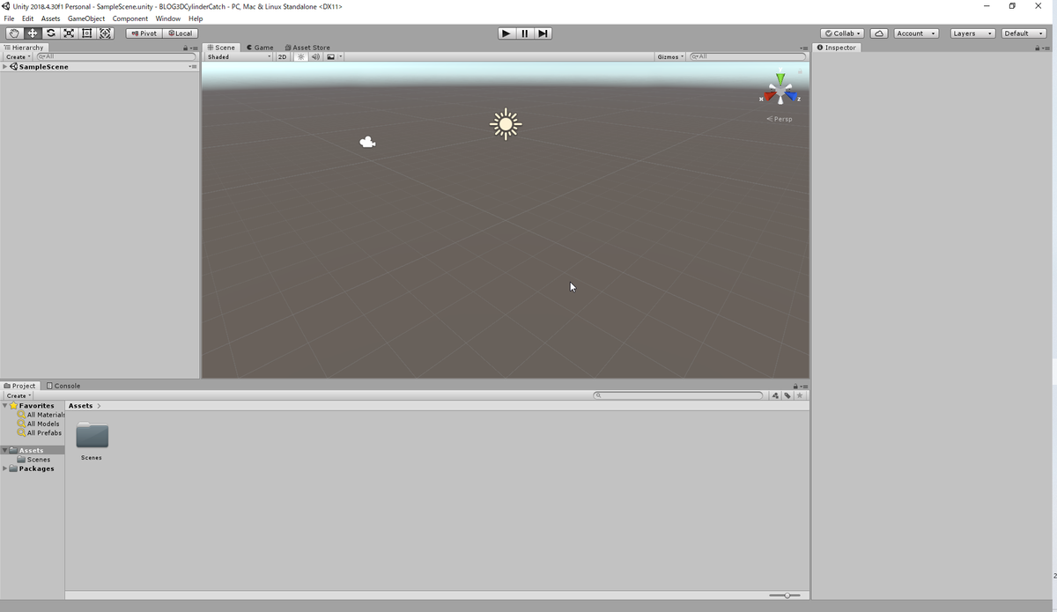Focus the Project search field
Image resolution: width=1057 pixels, height=612 pixels.
[678, 395]
